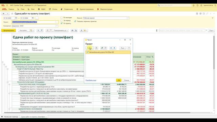Toggle the За период checkbox
The height and width of the screenshot is (122, 217).
[x=61, y=20]
